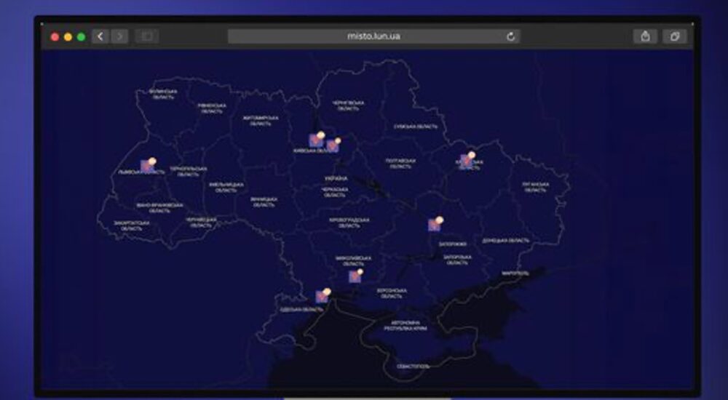Show the tab overview in Safari

tap(674, 36)
